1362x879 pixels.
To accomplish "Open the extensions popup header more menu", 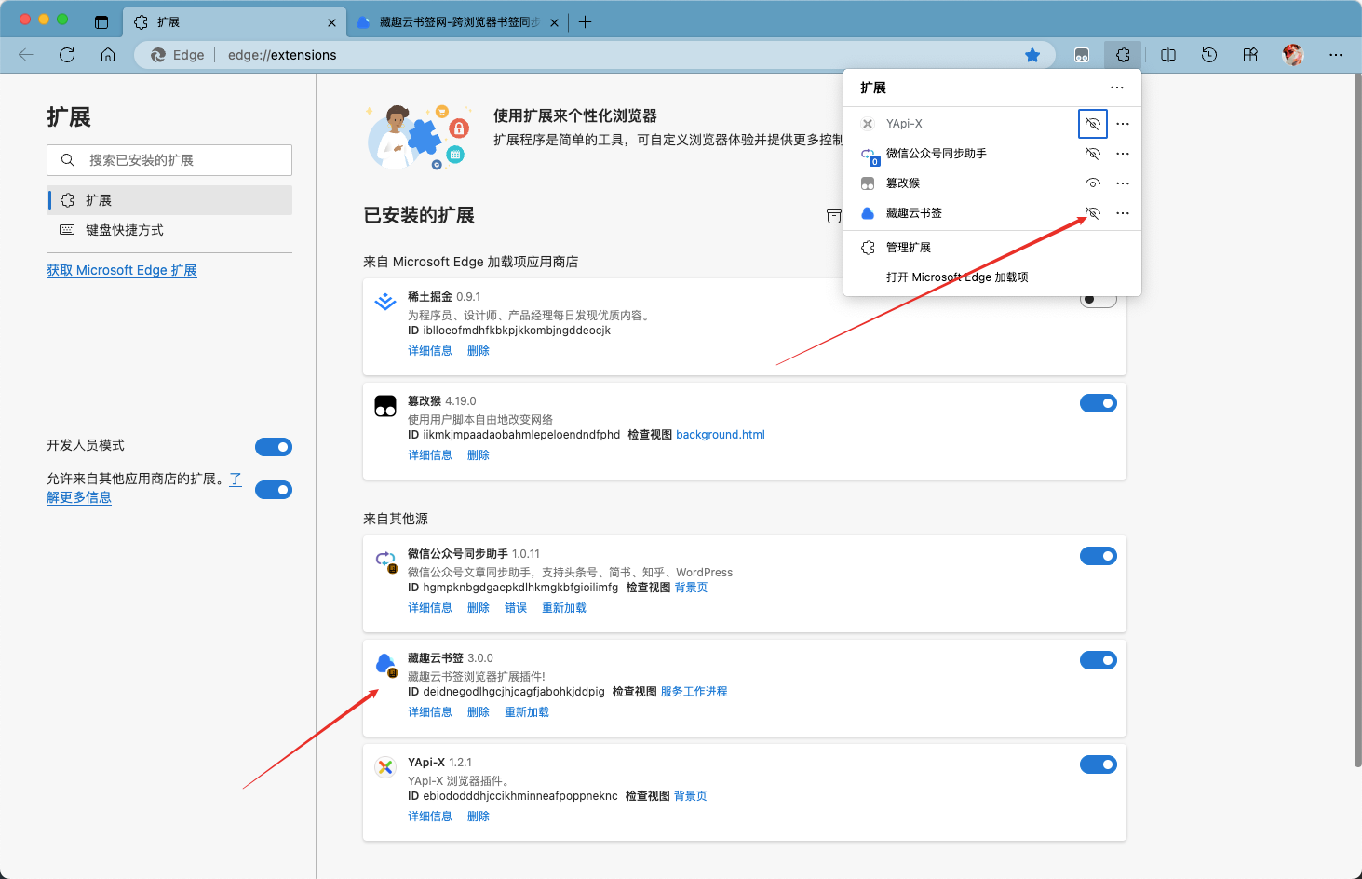I will click(x=1117, y=88).
